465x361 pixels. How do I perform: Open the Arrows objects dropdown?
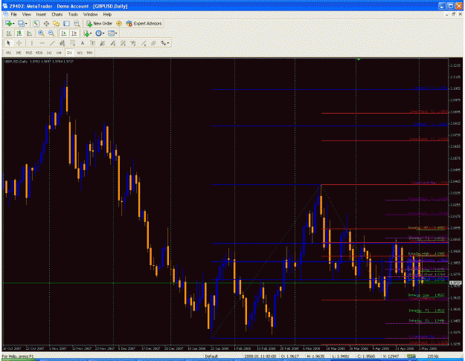165,43
